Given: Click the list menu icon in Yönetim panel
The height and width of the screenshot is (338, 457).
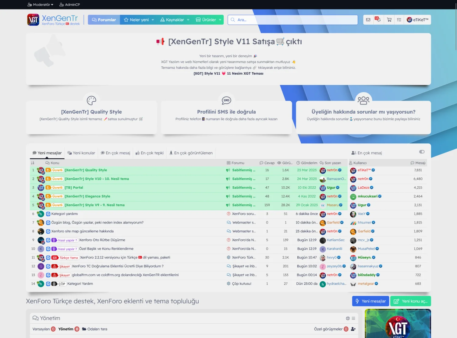Looking at the screenshot, I should 353,318.
